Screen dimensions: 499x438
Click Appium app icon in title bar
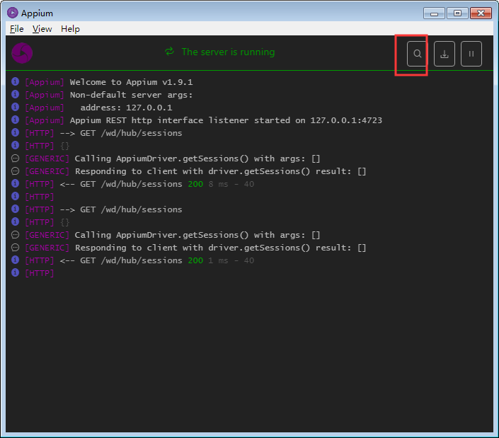(x=13, y=13)
